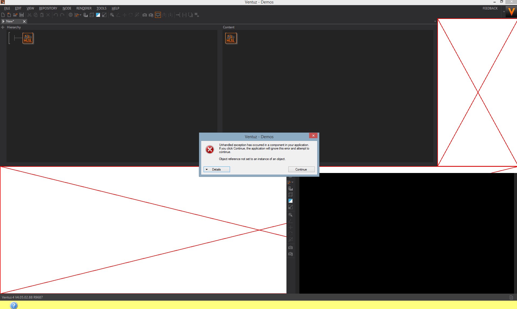This screenshot has width=517, height=309.
Task: Click the plus icon beside Hierarchy
Action: pyautogui.click(x=3, y=27)
